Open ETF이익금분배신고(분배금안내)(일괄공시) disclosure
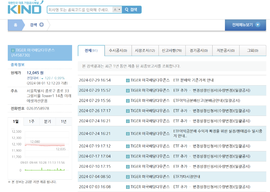Screen dimensions: 270x192 coord(207,101)
